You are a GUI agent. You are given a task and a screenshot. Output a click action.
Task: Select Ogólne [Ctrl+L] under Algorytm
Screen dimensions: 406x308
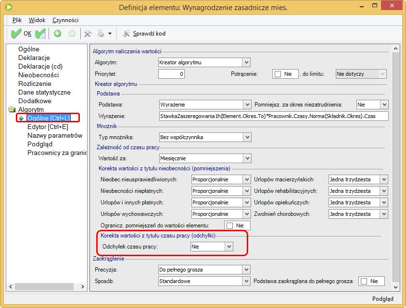point(49,118)
